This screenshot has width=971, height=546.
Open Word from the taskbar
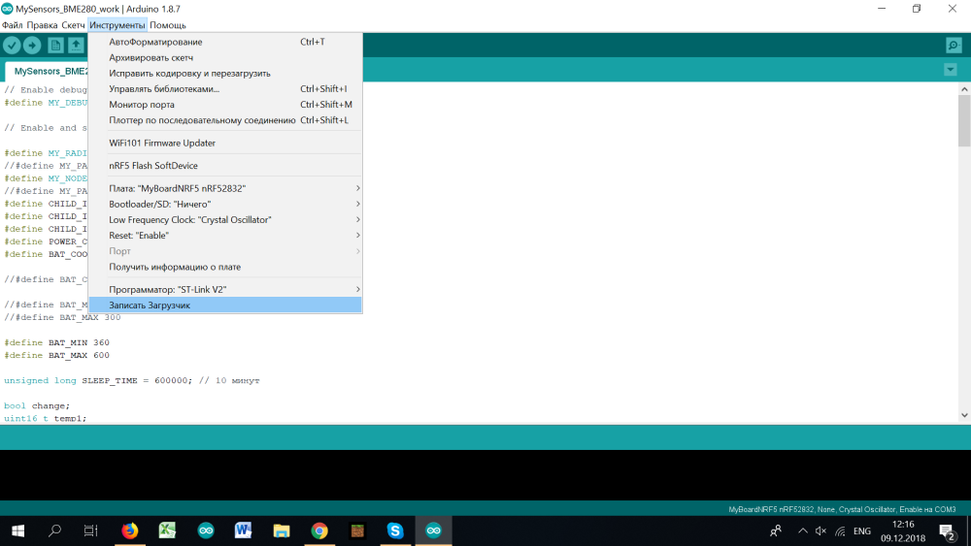coord(244,530)
